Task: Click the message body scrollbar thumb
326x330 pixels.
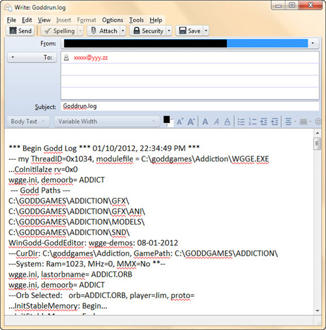Action: [317, 144]
